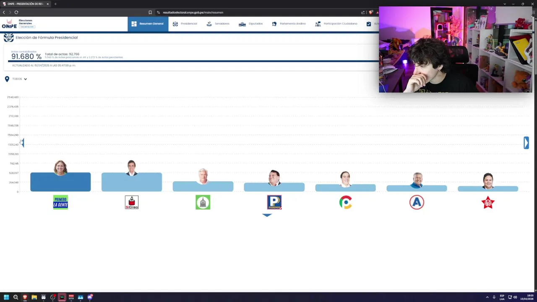
Task: Open File Explorer from the taskbar
Action: pyautogui.click(x=34, y=297)
